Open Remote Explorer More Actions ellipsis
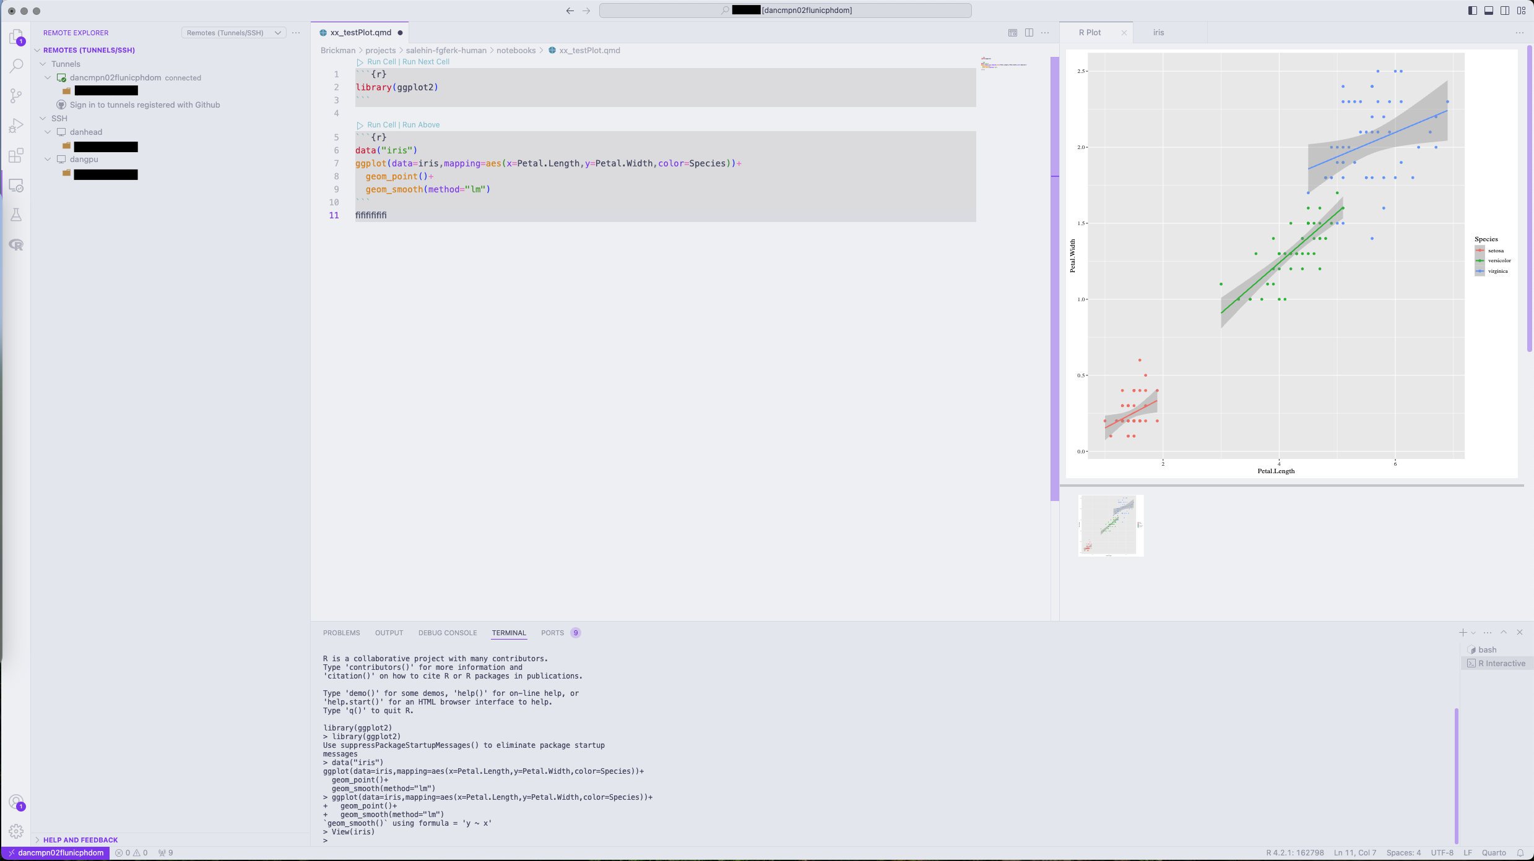Viewport: 1534px width, 861px height. 296,33
